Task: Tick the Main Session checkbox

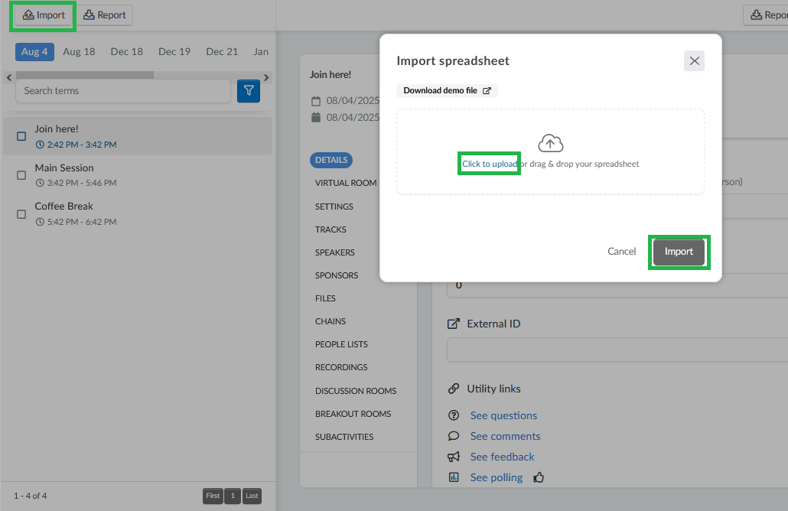Action: pyautogui.click(x=21, y=175)
